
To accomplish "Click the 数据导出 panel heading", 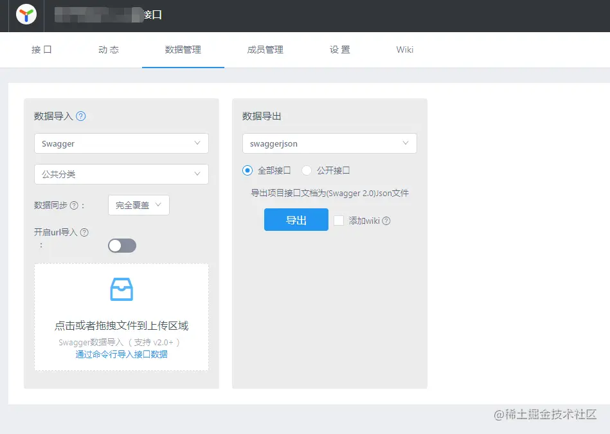I will click(262, 116).
